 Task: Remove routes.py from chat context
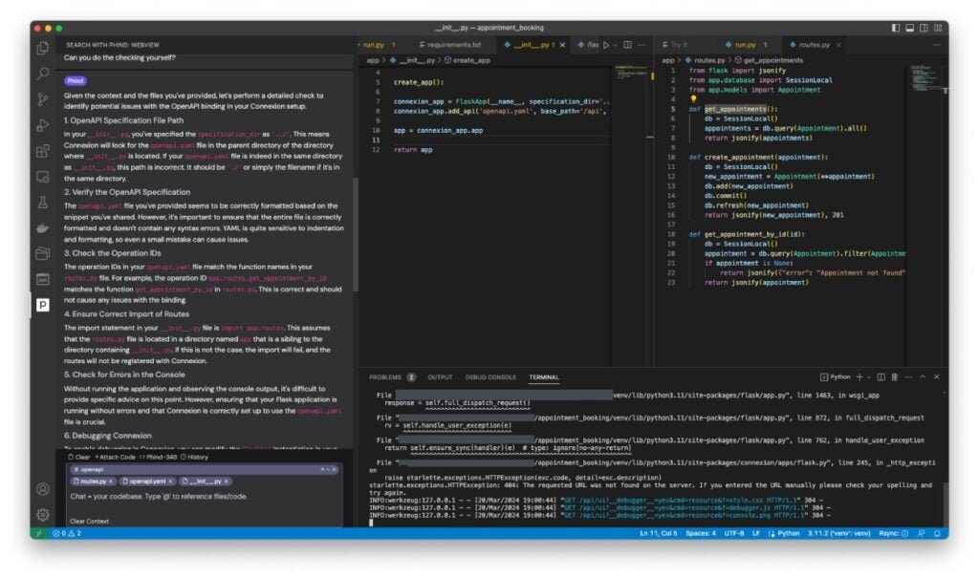[111, 481]
